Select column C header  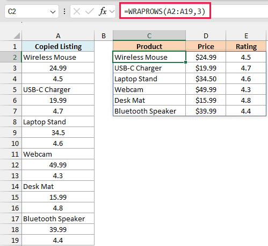point(149,36)
